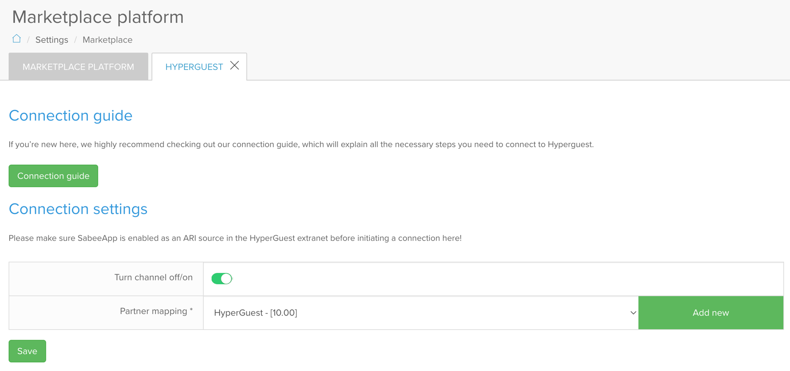
Task: Click the Marketplace platform page title
Action: click(x=98, y=17)
